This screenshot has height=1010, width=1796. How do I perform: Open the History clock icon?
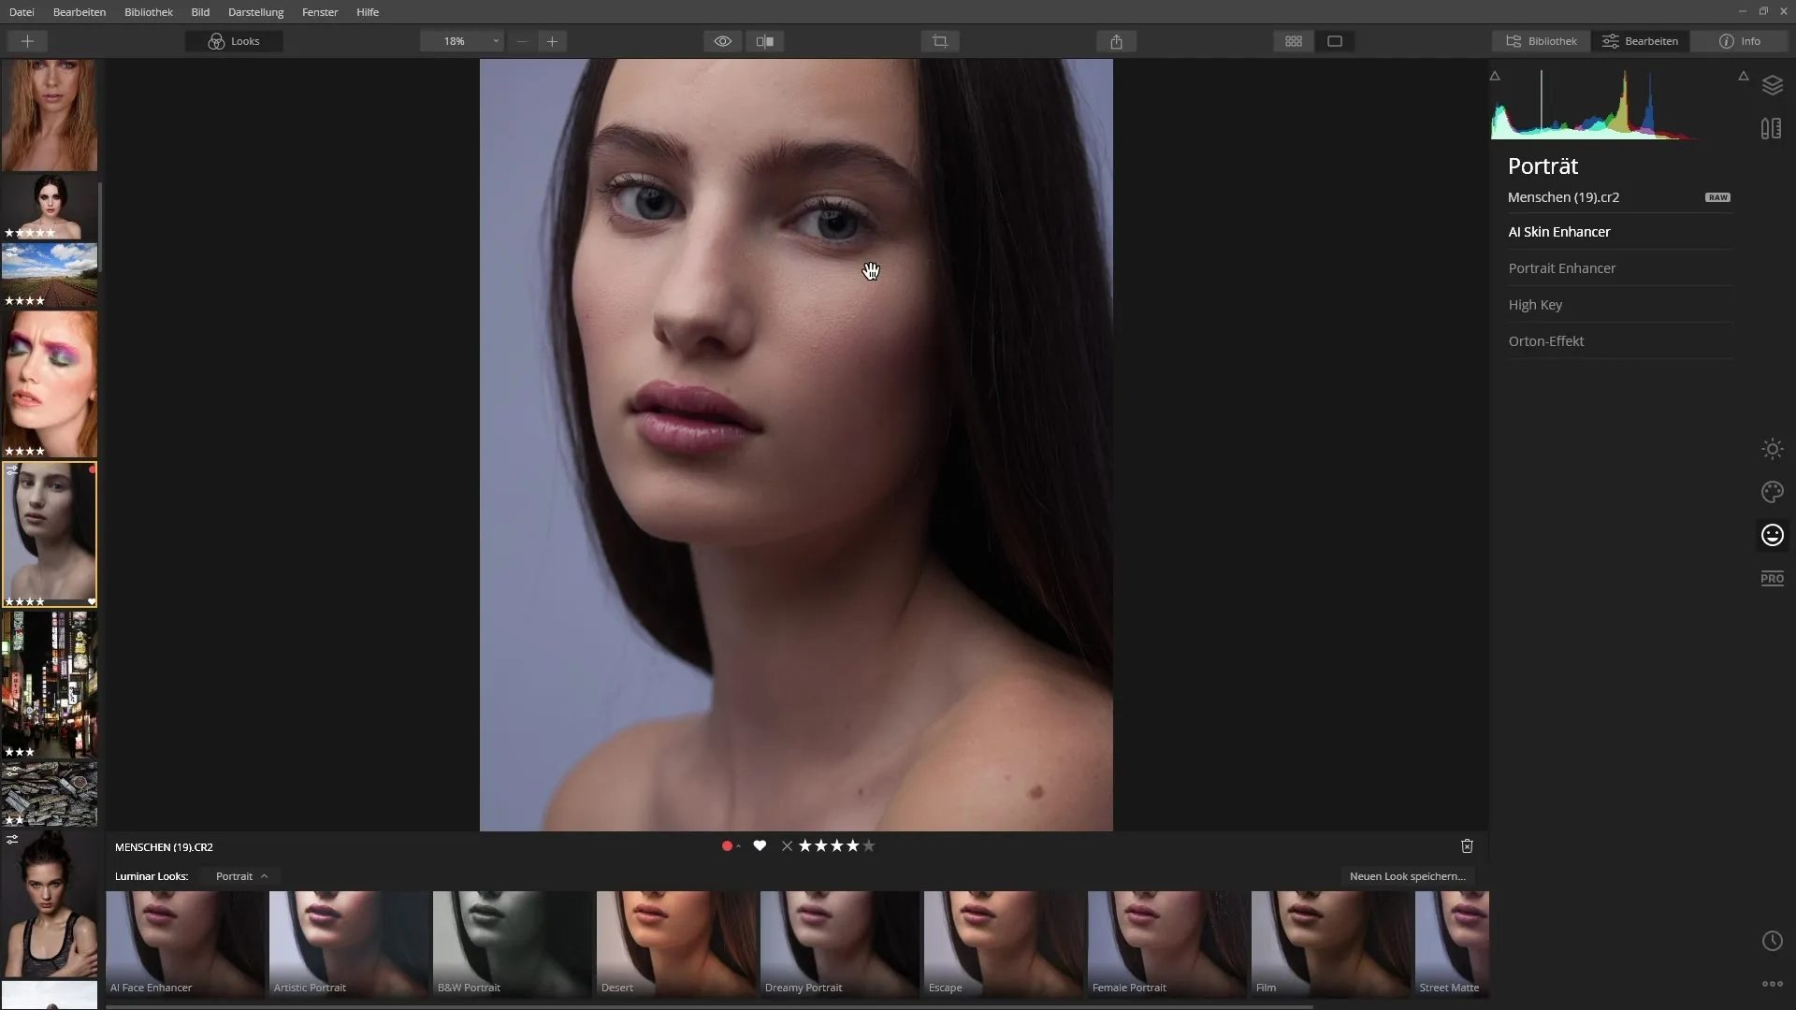1772,941
